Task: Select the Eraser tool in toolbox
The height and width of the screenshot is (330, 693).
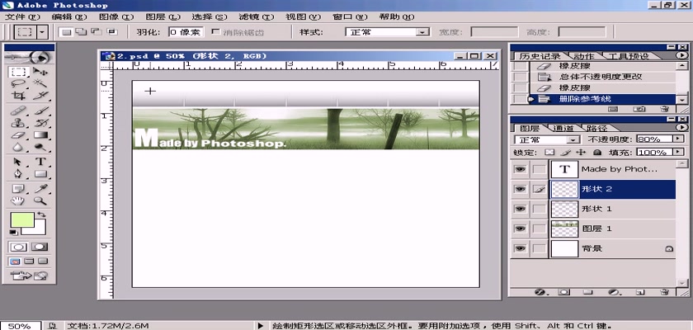Action: coord(18,135)
